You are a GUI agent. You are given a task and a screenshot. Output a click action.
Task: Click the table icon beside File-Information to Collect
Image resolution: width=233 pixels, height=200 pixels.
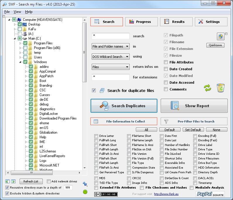click(96, 121)
